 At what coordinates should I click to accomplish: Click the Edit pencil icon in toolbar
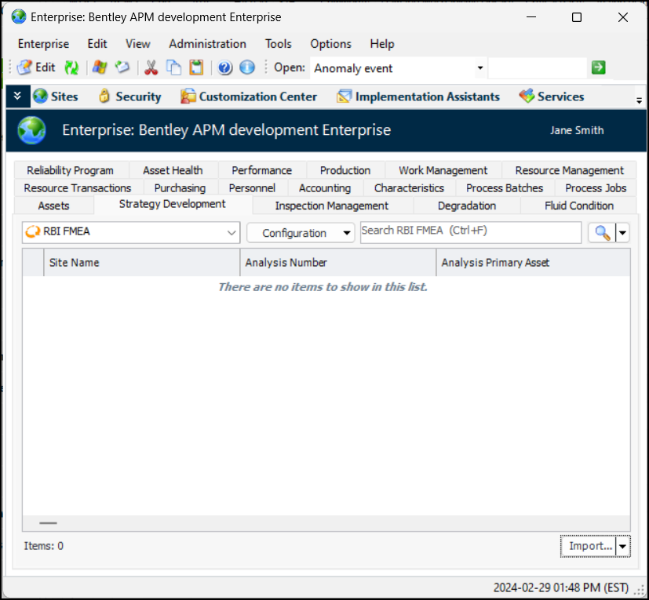[24, 67]
